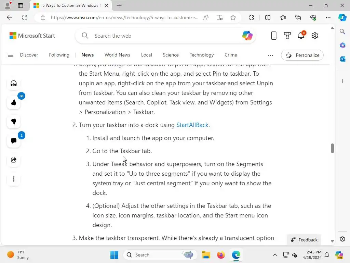Open the Favorites list

(x=283, y=17)
